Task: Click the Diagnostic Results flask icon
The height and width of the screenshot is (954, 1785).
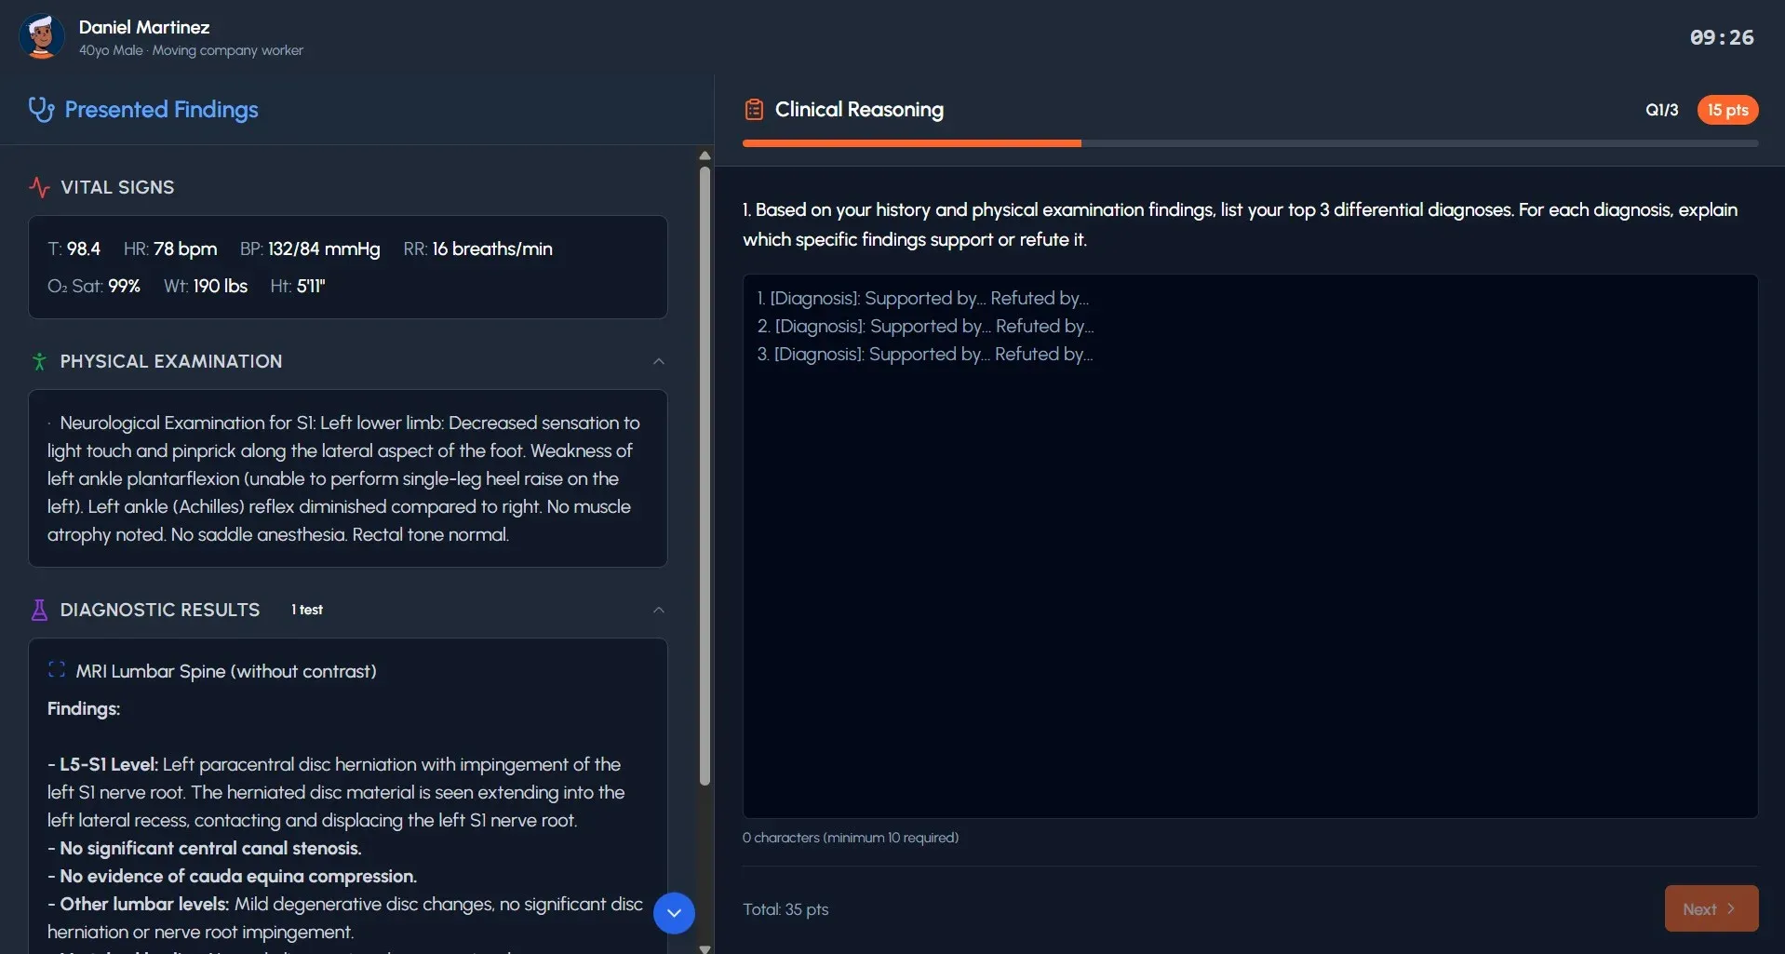Action: (39, 610)
